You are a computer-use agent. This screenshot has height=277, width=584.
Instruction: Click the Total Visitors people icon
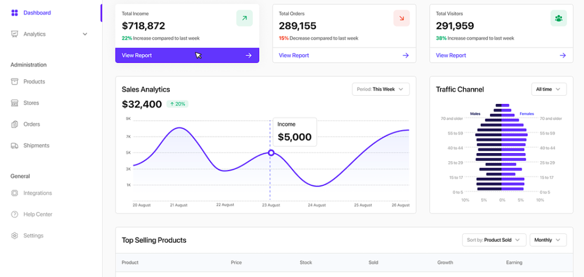pos(558,18)
